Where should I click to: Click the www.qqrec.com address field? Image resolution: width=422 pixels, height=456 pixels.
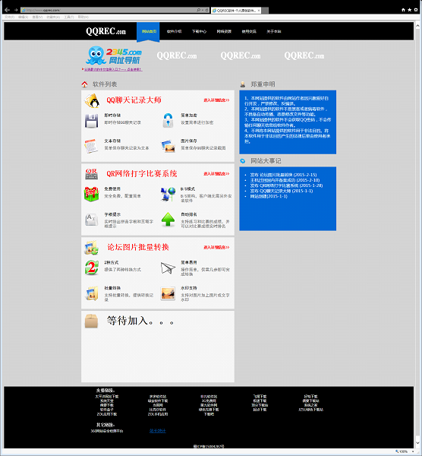coord(109,10)
